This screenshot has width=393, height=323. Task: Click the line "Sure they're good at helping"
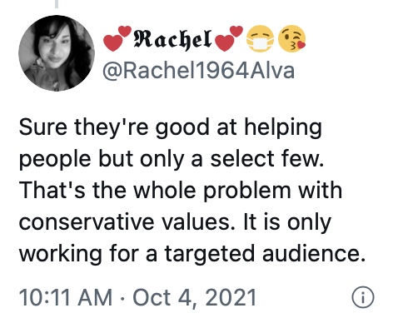click(x=171, y=128)
